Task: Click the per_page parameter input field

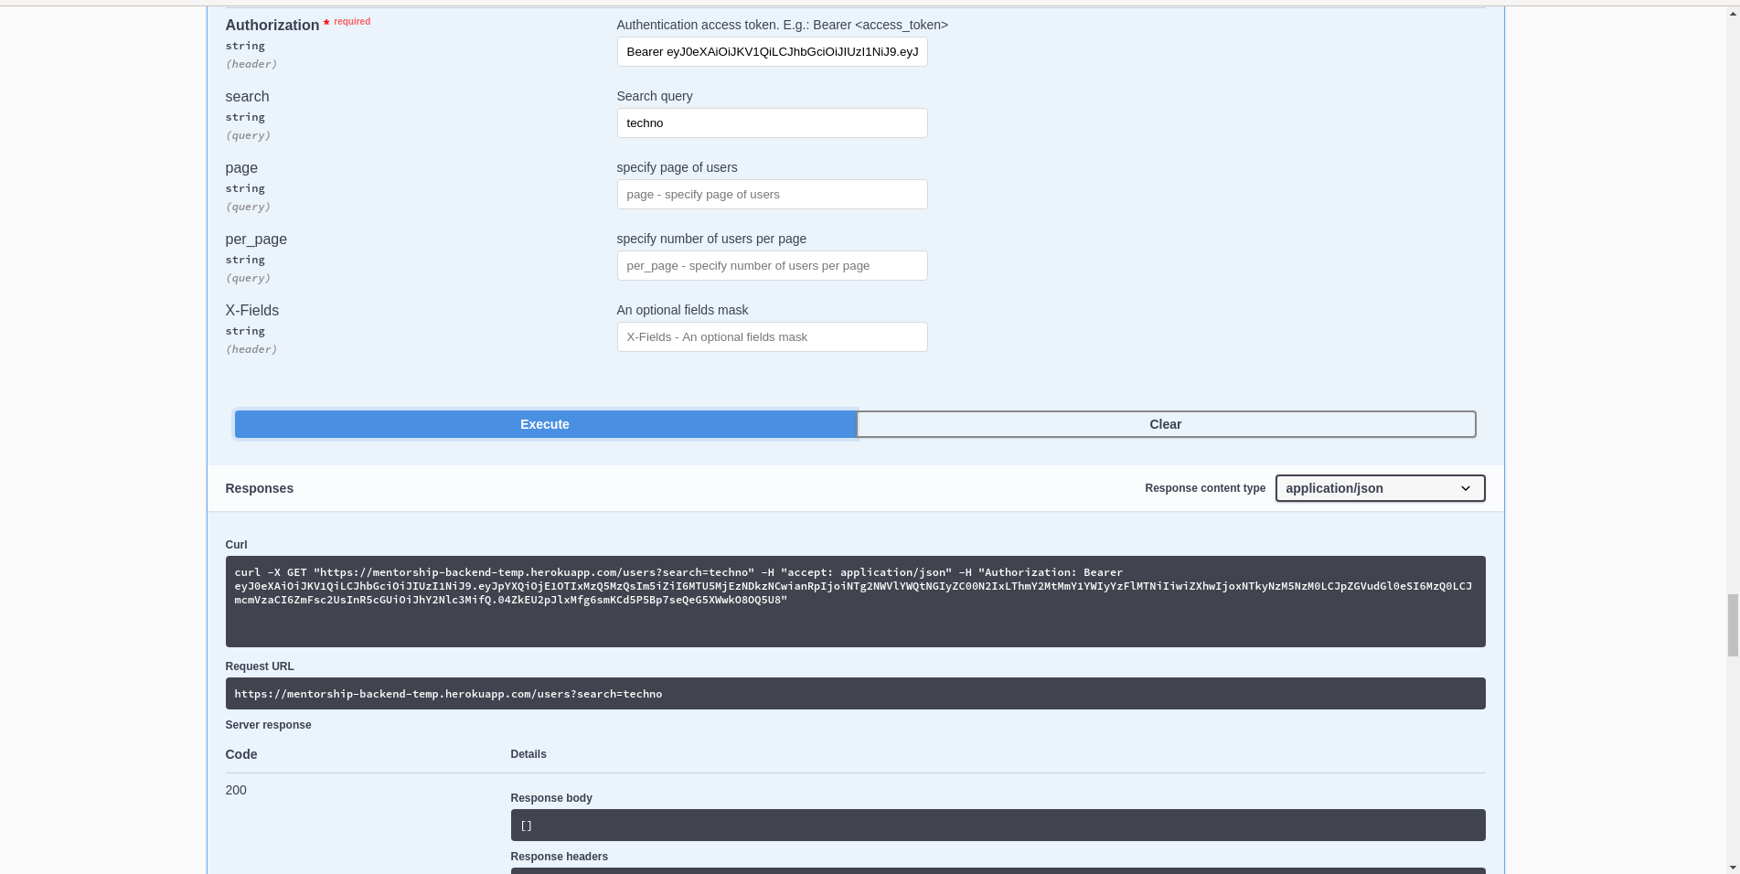Action: 771,265
